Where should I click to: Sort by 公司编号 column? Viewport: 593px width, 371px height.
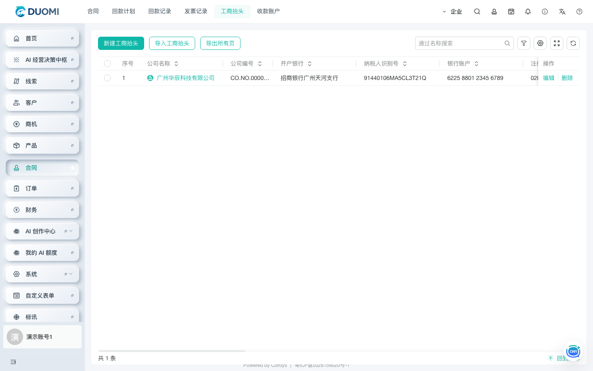click(x=260, y=63)
